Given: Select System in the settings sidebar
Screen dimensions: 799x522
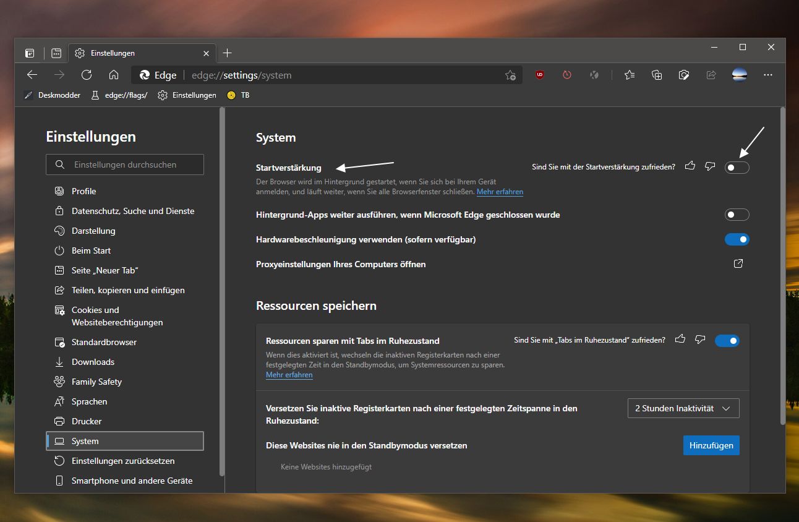Looking at the screenshot, I should coord(125,441).
